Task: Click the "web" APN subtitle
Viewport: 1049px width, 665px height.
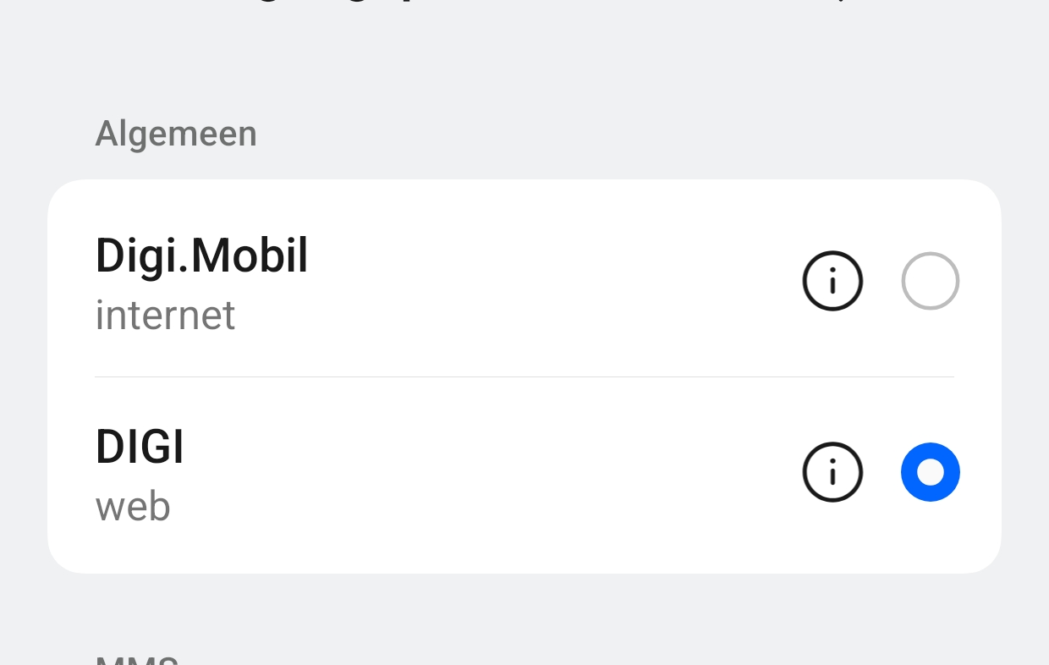Action: click(x=133, y=506)
